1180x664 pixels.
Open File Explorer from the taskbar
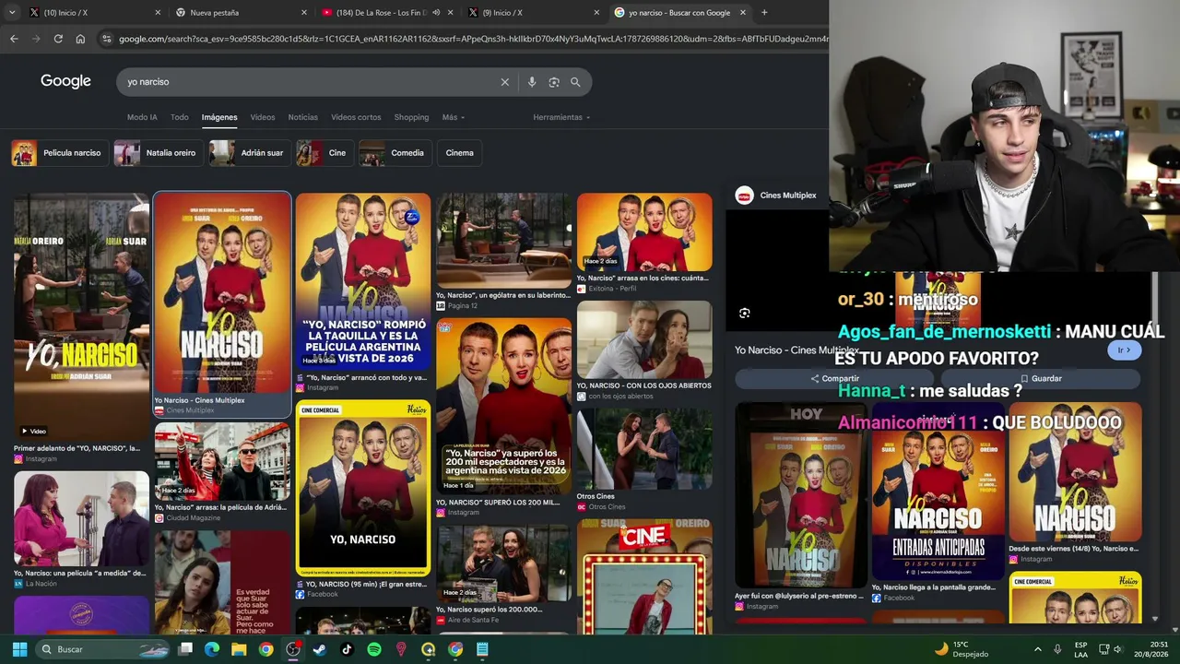tap(239, 649)
